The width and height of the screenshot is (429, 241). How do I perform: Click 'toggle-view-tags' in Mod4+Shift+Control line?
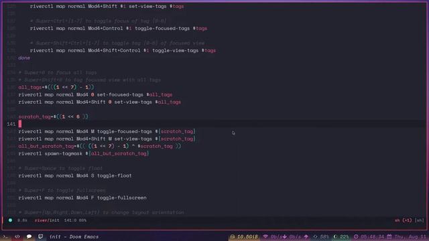[176, 51]
